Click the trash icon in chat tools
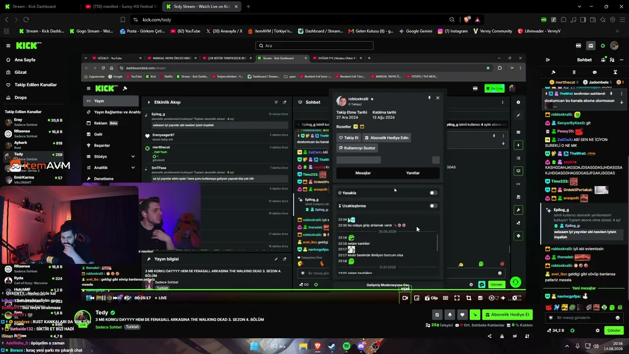The width and height of the screenshot is (629, 354). point(574,72)
